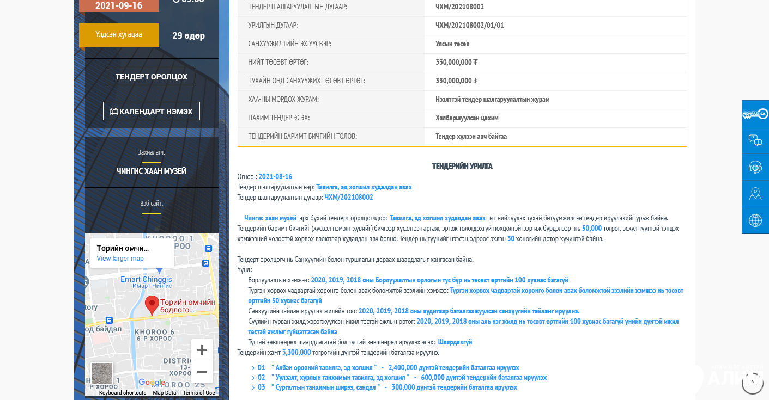Click Emart Chinggis label on map
This screenshot has width=769, height=400.
click(x=146, y=280)
